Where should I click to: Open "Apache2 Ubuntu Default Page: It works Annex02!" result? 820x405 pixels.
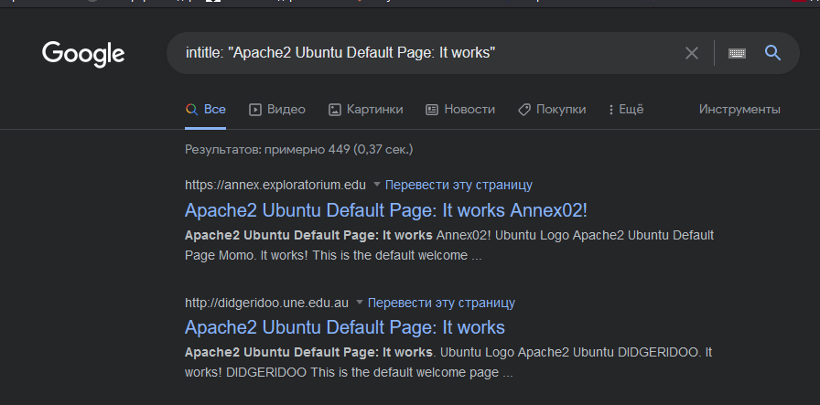click(385, 210)
